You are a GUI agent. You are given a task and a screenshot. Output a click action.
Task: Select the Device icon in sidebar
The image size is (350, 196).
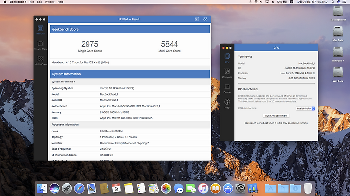(227, 88)
